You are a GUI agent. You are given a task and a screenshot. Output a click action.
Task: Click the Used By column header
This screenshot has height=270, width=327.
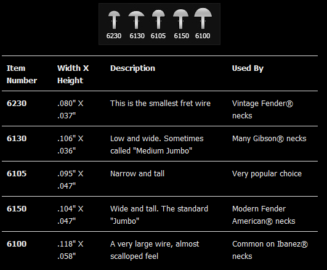point(248,68)
